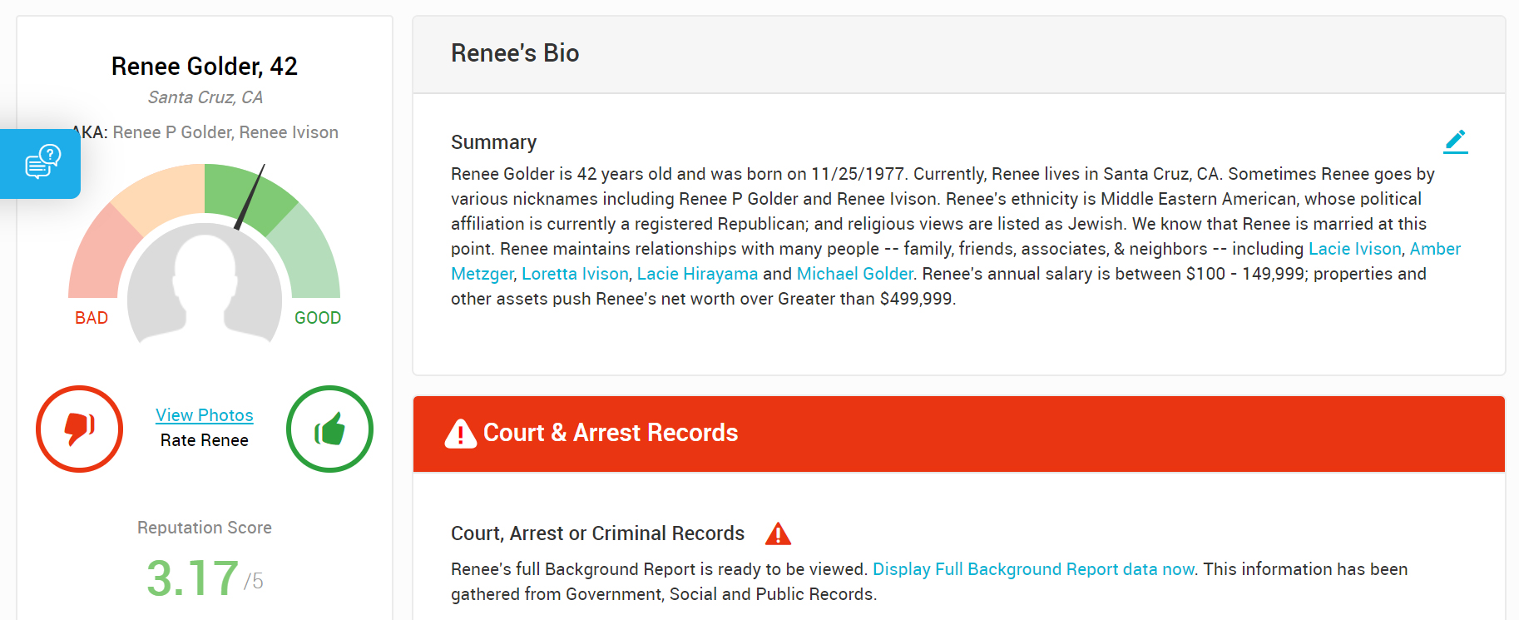Click the warning icon in red banner
The height and width of the screenshot is (620, 1519).
[x=460, y=434]
